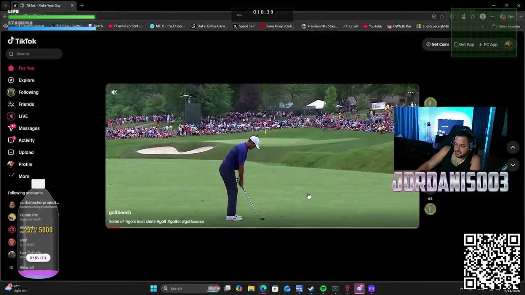Open the MEE6 Discord bookmark
The image size is (525, 295).
(167, 26)
